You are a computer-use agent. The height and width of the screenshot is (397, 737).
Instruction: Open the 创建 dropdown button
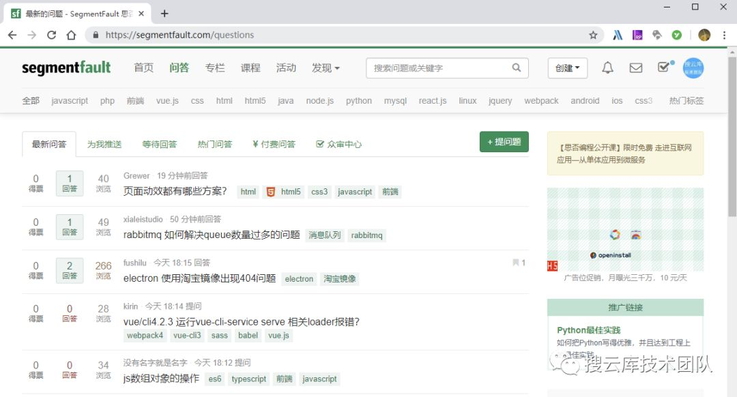pos(567,68)
